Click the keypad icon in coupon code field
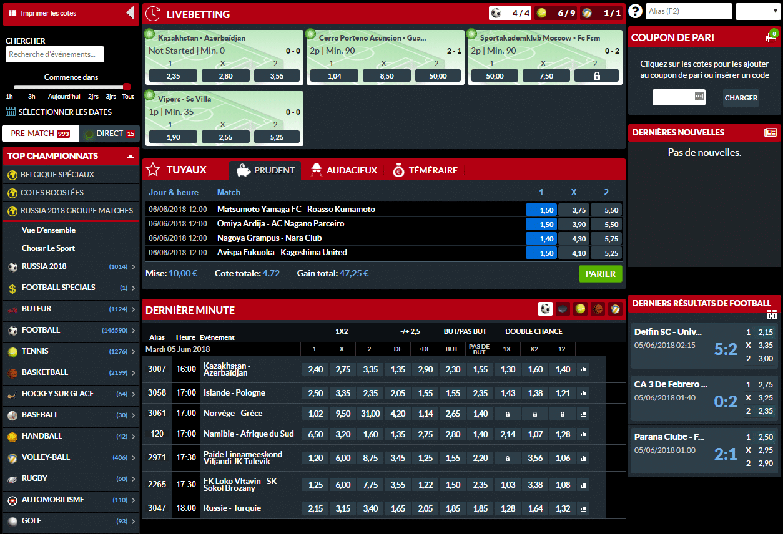 pyautogui.click(x=699, y=97)
